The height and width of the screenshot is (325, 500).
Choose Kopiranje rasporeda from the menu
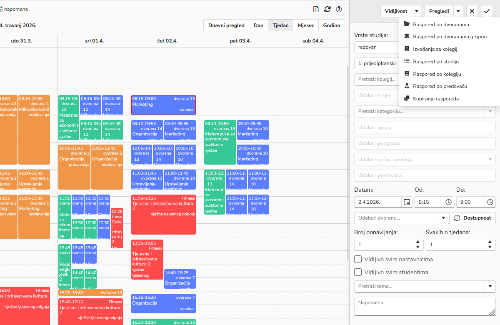point(436,99)
